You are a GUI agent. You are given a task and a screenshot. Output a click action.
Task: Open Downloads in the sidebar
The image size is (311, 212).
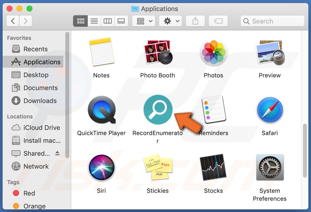[34, 101]
